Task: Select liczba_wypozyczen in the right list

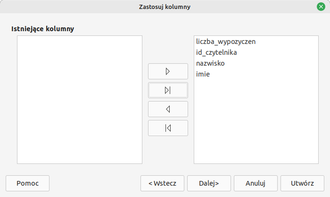Action: coord(225,42)
